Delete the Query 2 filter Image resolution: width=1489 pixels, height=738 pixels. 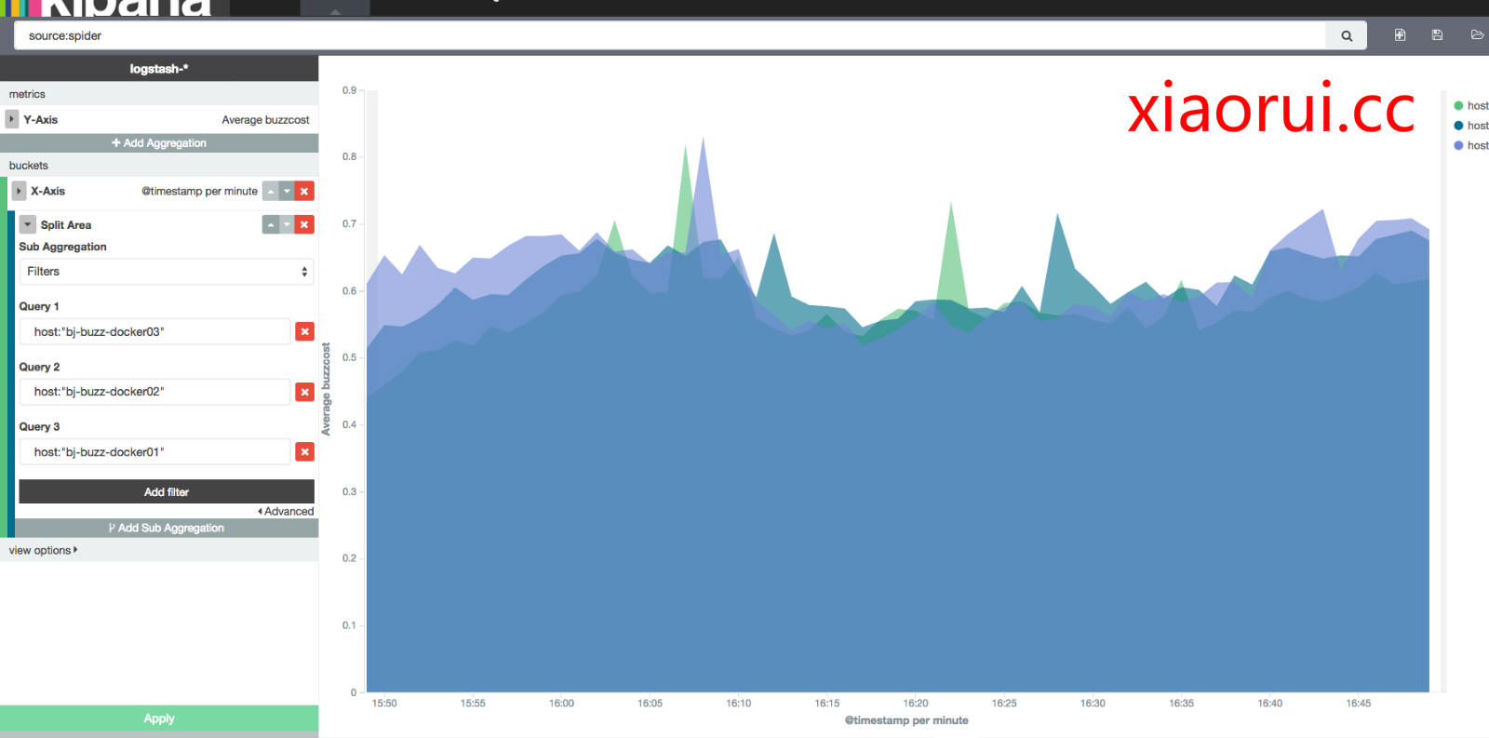pos(304,393)
